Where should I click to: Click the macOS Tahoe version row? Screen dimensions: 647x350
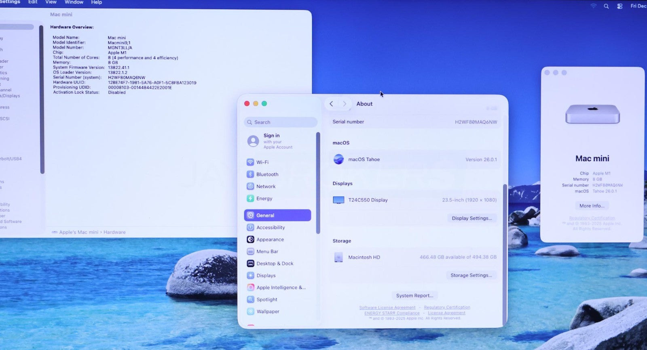click(414, 159)
